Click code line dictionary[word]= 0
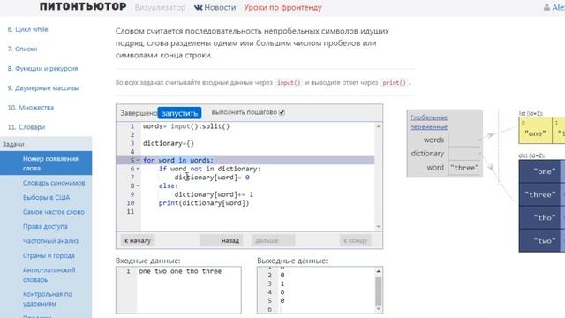Screen dimensions: 565x318 tap(212, 178)
